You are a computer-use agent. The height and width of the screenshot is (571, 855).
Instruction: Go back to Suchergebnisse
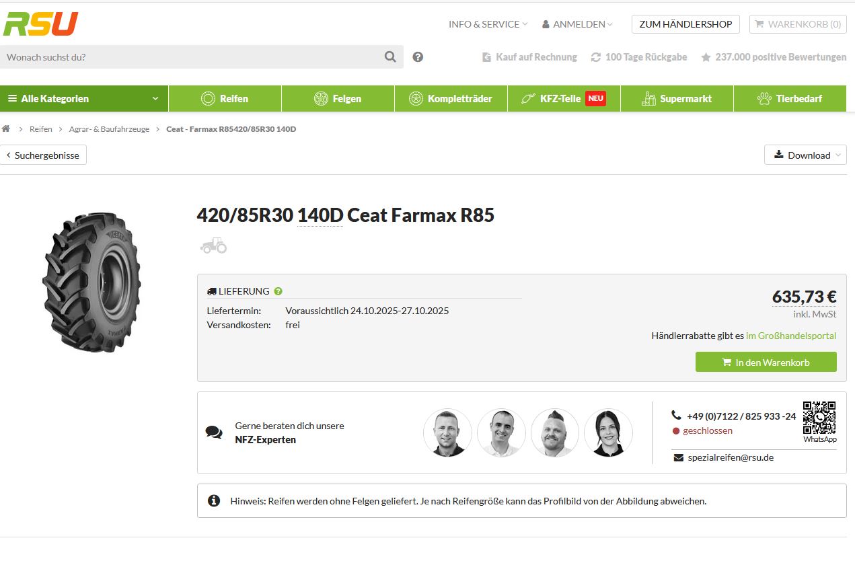[x=43, y=155]
